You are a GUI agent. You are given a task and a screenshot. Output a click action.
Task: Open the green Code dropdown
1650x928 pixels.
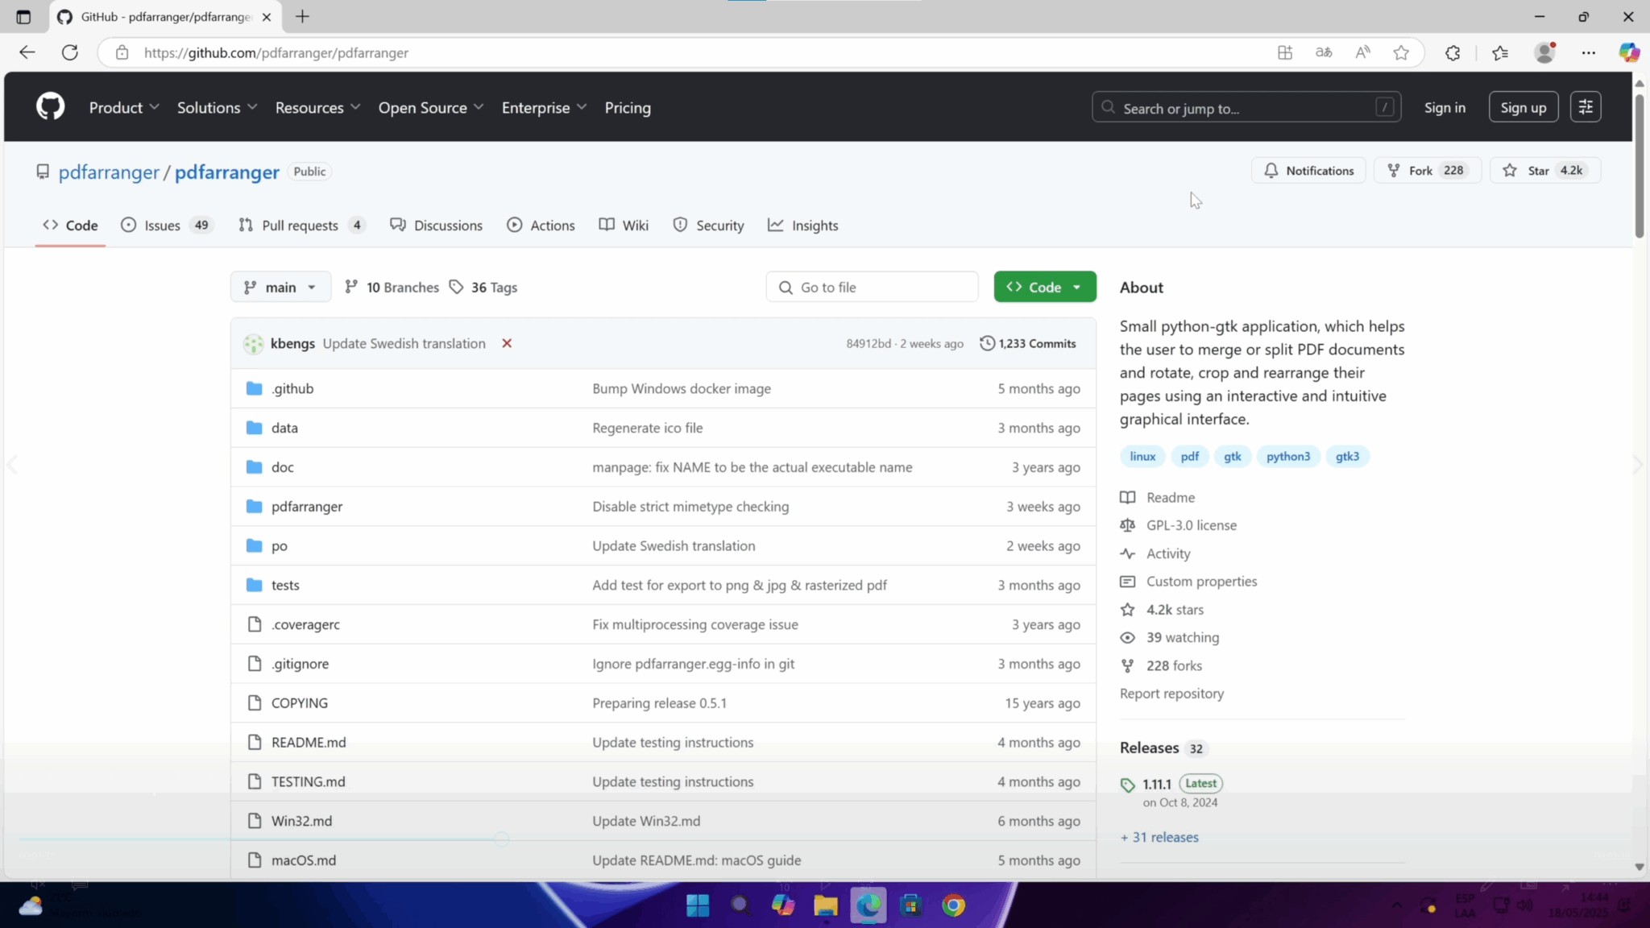(x=1045, y=287)
